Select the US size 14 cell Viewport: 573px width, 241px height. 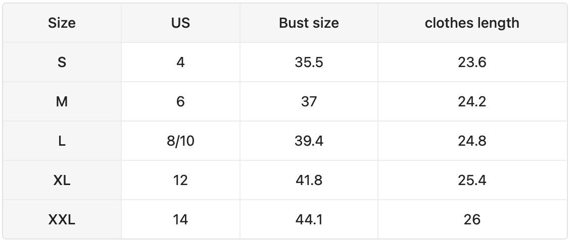pos(180,219)
